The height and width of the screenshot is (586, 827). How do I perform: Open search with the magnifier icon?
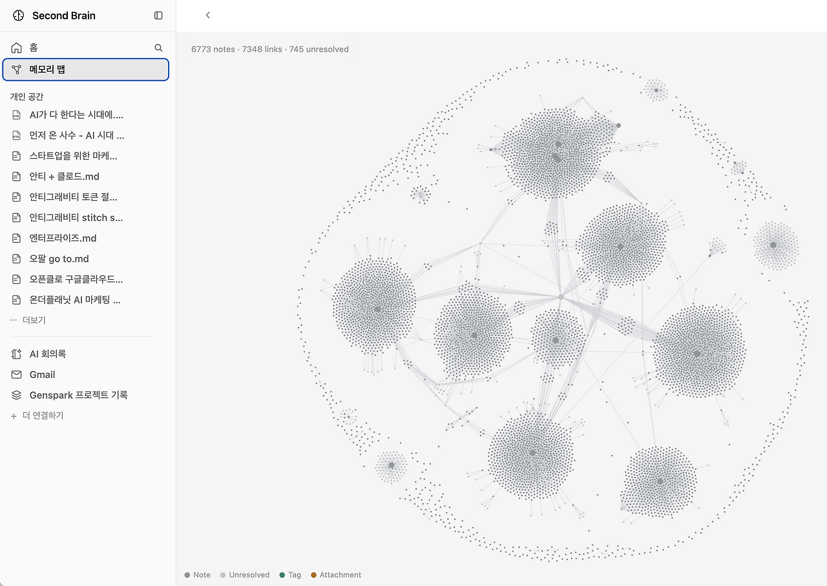(158, 48)
